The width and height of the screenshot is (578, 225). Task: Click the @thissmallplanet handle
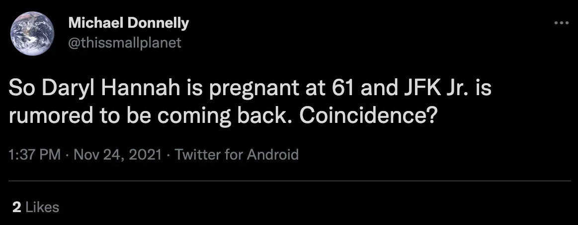(124, 43)
